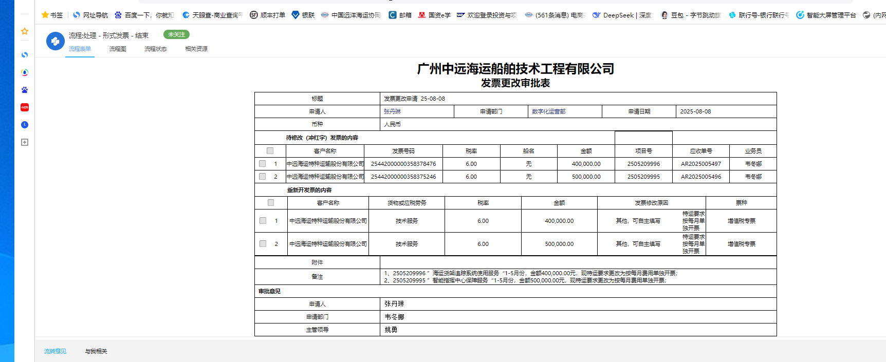Check the select-all box beside 发票号码 header
This screenshot has height=362, width=886.
click(x=270, y=151)
